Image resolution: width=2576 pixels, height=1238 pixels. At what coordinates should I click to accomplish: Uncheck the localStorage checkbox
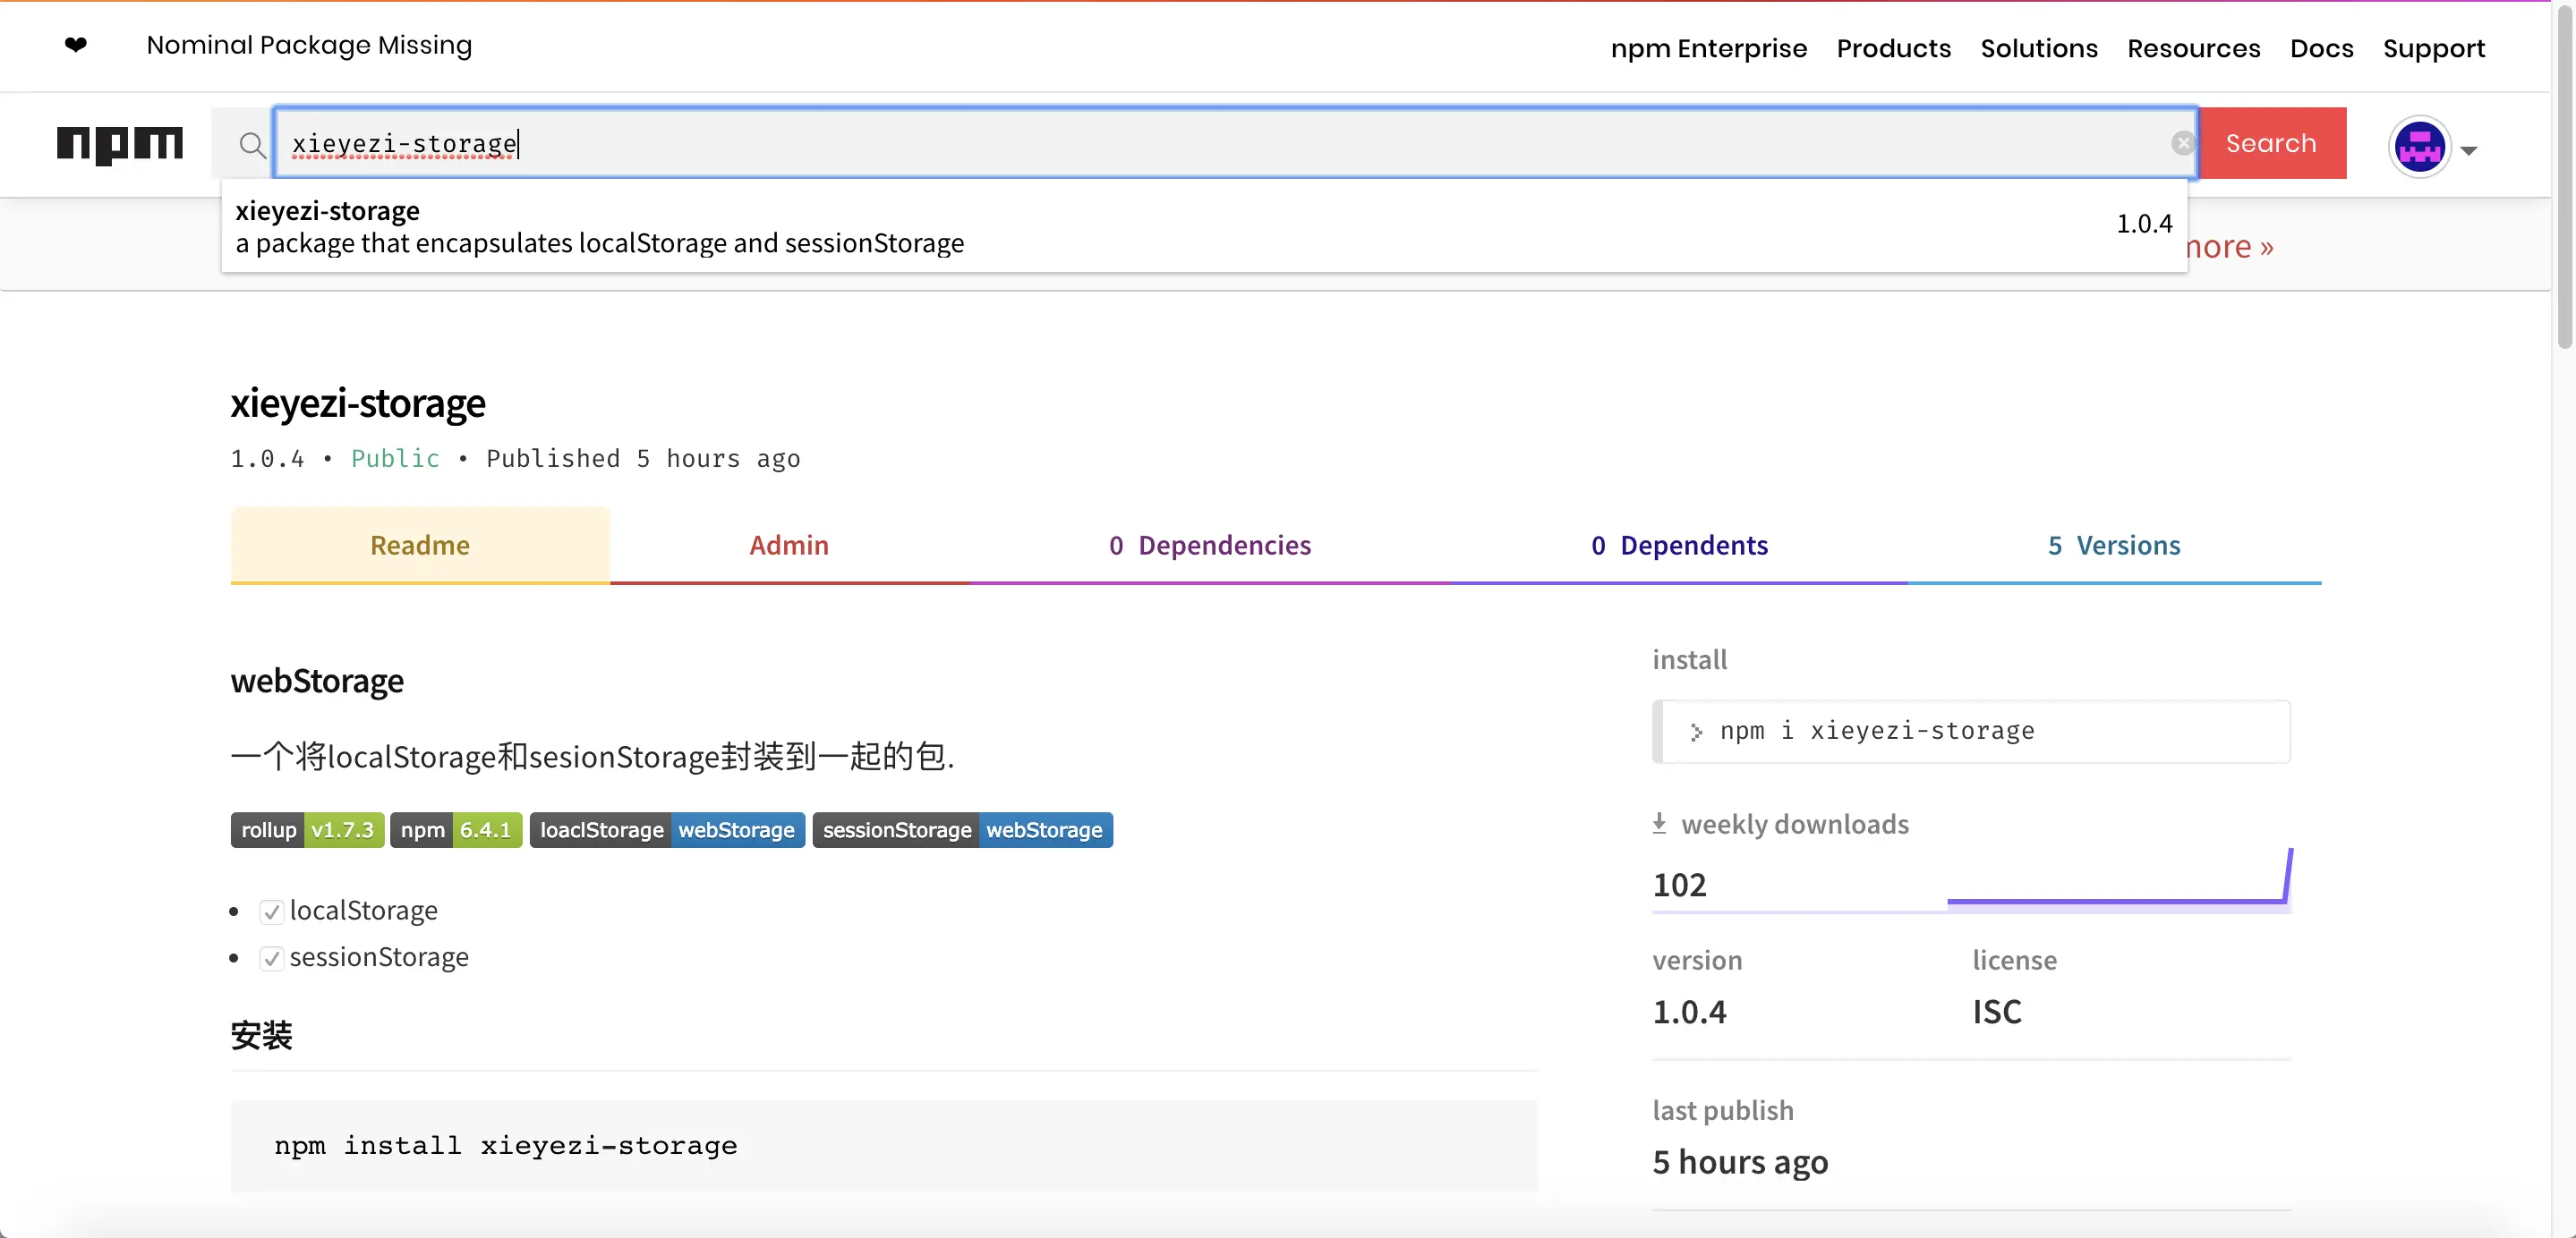coord(271,912)
